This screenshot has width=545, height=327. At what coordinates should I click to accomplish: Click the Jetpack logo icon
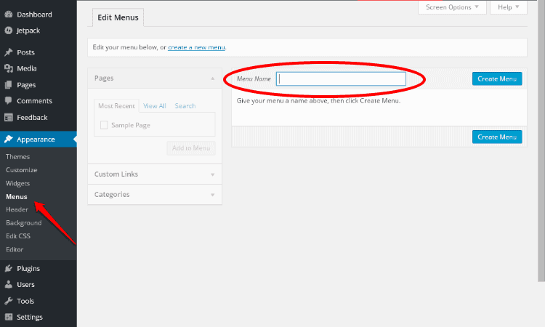(x=9, y=31)
